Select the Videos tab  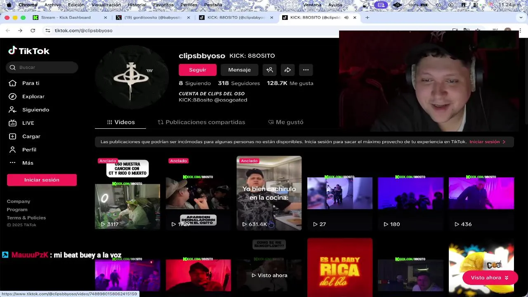click(x=120, y=122)
